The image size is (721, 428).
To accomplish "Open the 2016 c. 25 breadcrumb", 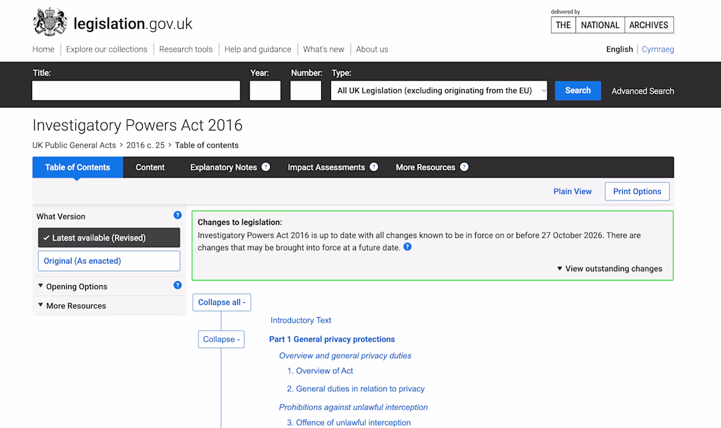I will [x=146, y=146].
